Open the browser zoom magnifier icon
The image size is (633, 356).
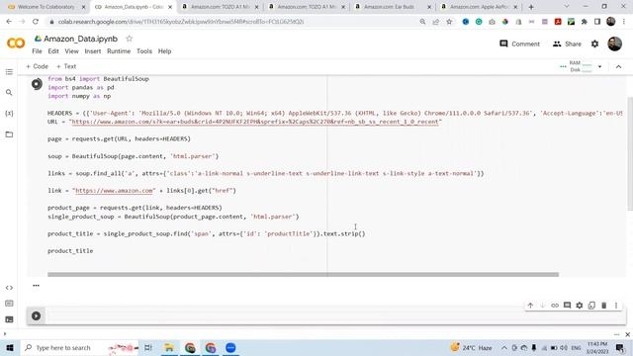point(422,22)
